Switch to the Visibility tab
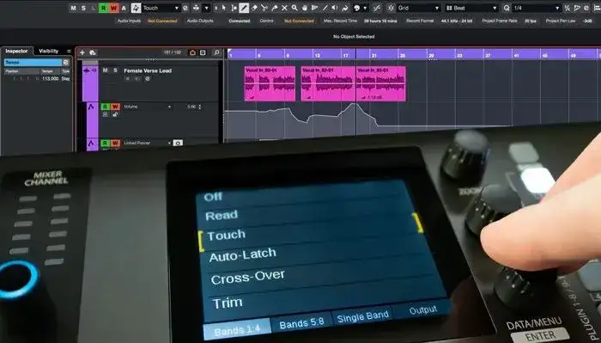The height and width of the screenshot is (343, 601). (49, 51)
